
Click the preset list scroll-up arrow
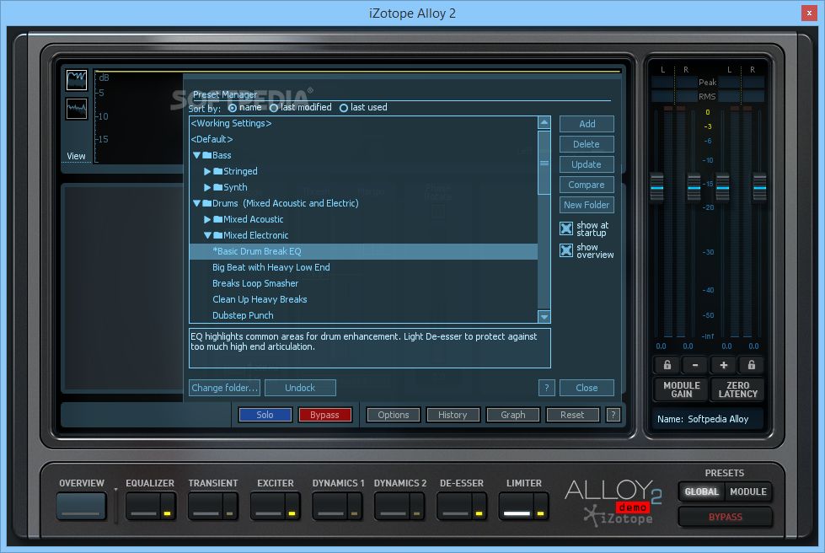544,122
